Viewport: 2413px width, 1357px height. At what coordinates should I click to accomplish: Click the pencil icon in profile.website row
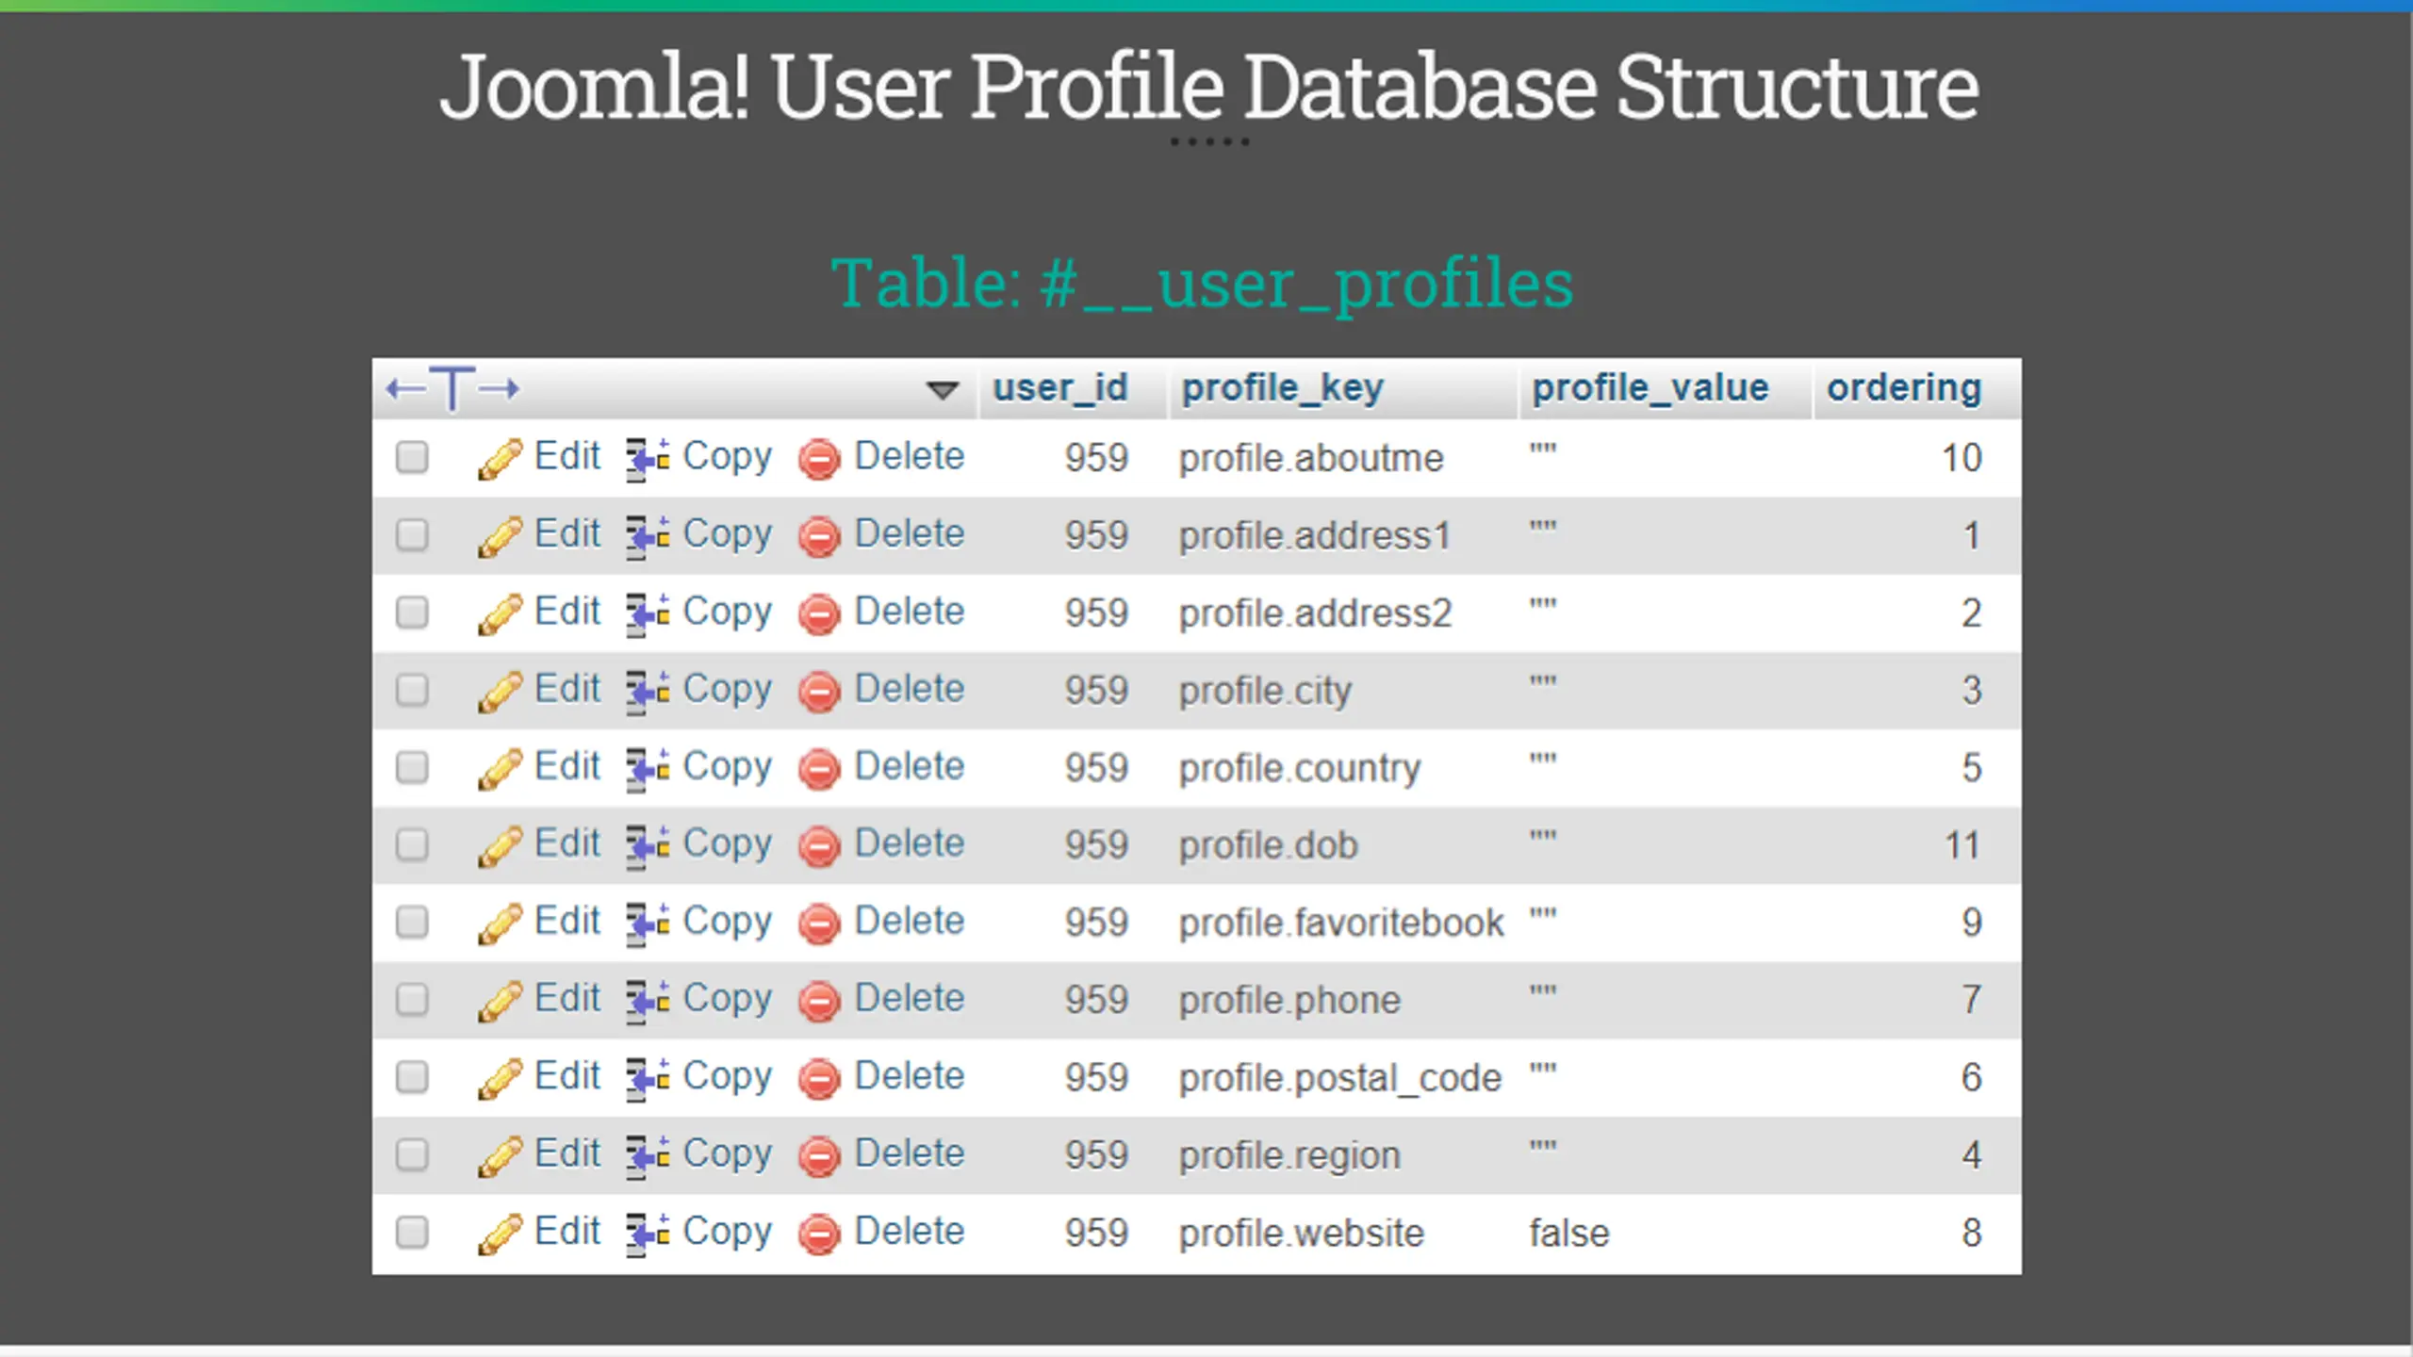[500, 1234]
